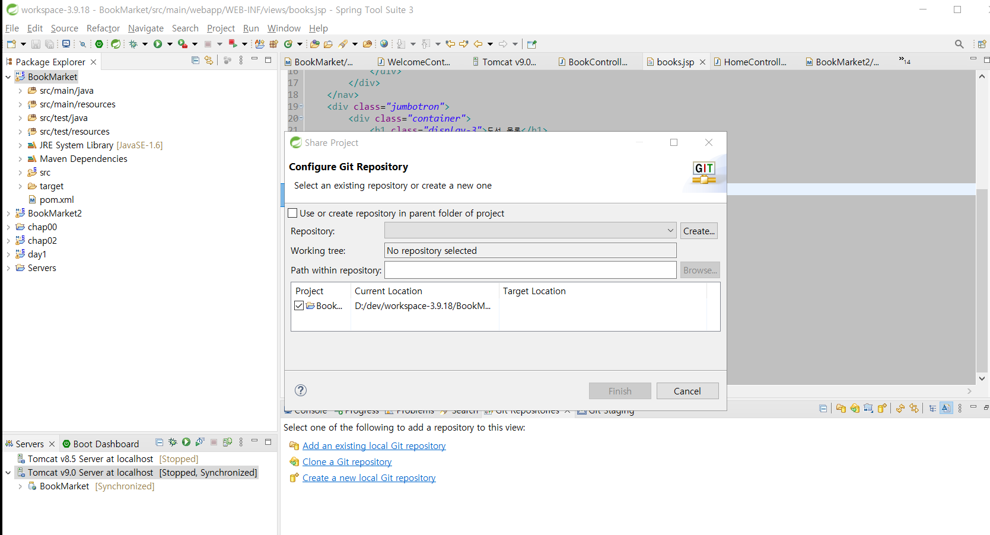Screen dimensions: 990x535
Task: Click the editor vertical scrollbar down arrow
Action: tap(982, 378)
